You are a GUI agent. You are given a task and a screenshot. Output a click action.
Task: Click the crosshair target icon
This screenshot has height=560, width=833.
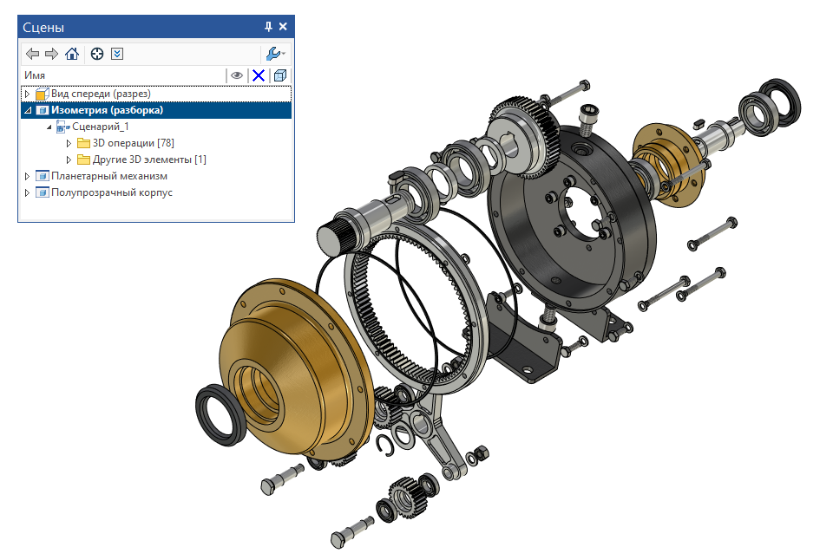[x=97, y=54]
